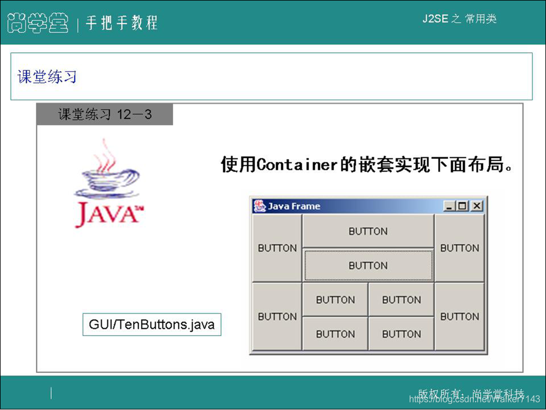Click the Java Frame title bar text
Image resolution: width=546 pixels, height=410 pixels.
294,206
